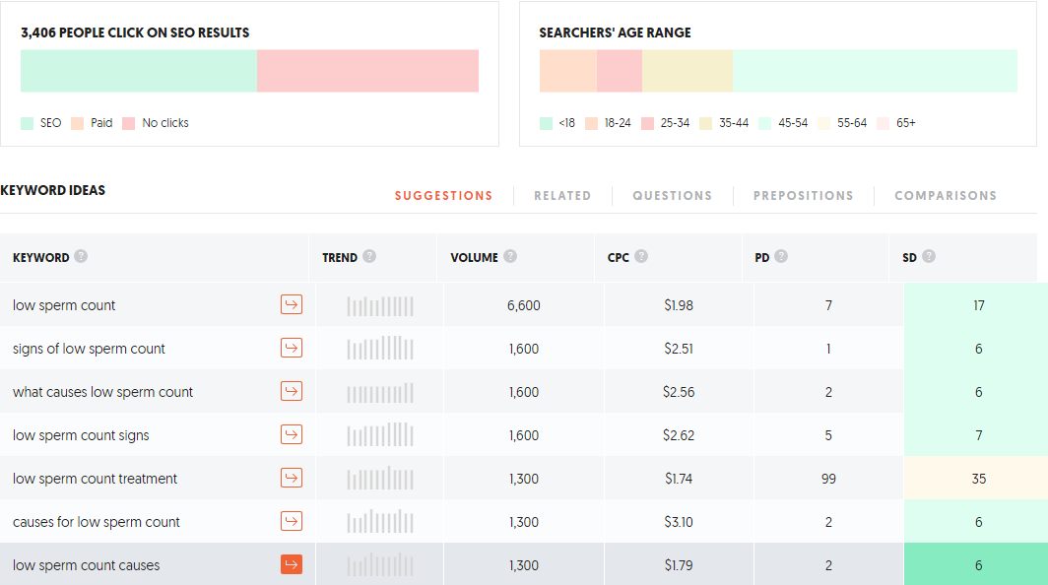Select the Prepositions tab

pyautogui.click(x=804, y=196)
